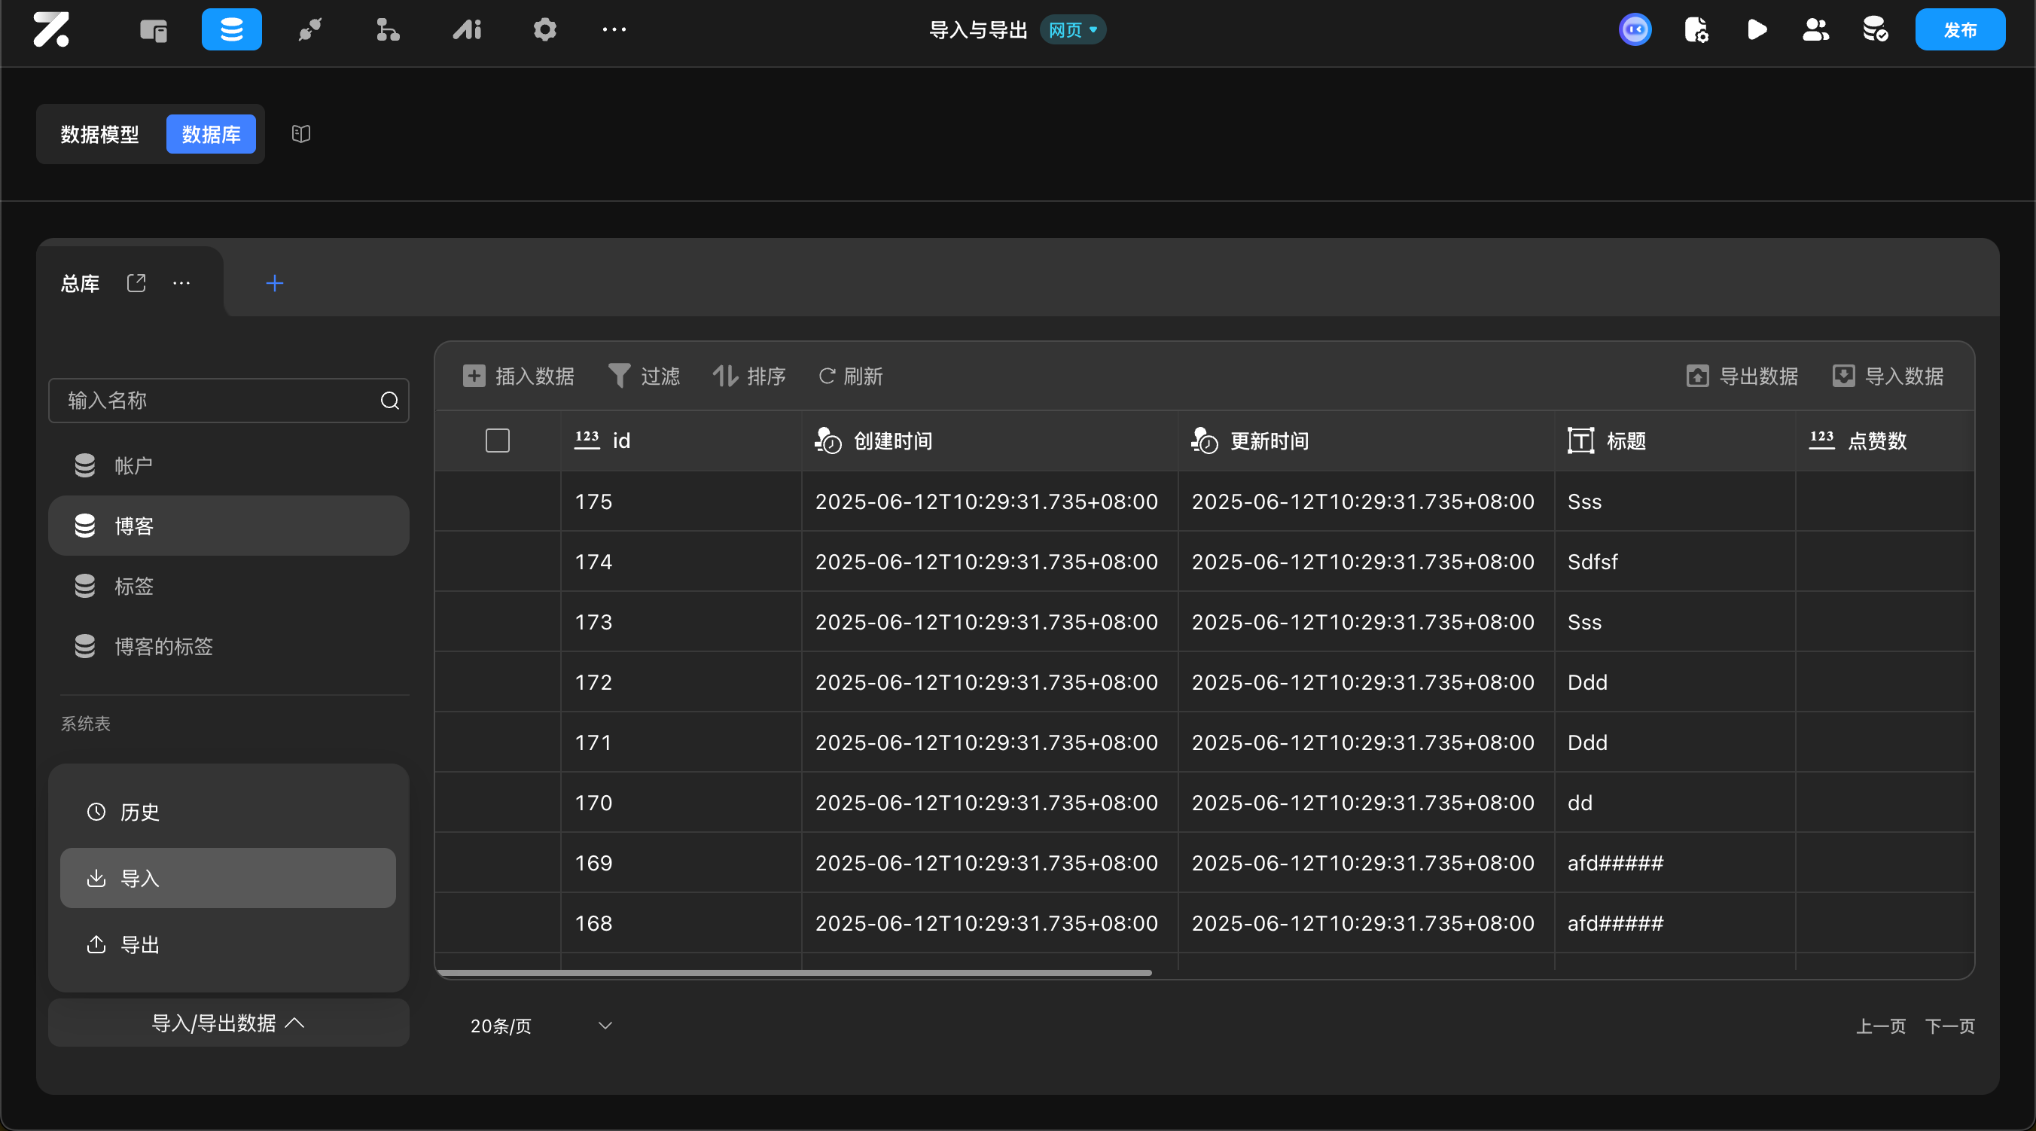Open the 网页 platform dropdown
Image resolution: width=2036 pixels, height=1131 pixels.
(1072, 30)
